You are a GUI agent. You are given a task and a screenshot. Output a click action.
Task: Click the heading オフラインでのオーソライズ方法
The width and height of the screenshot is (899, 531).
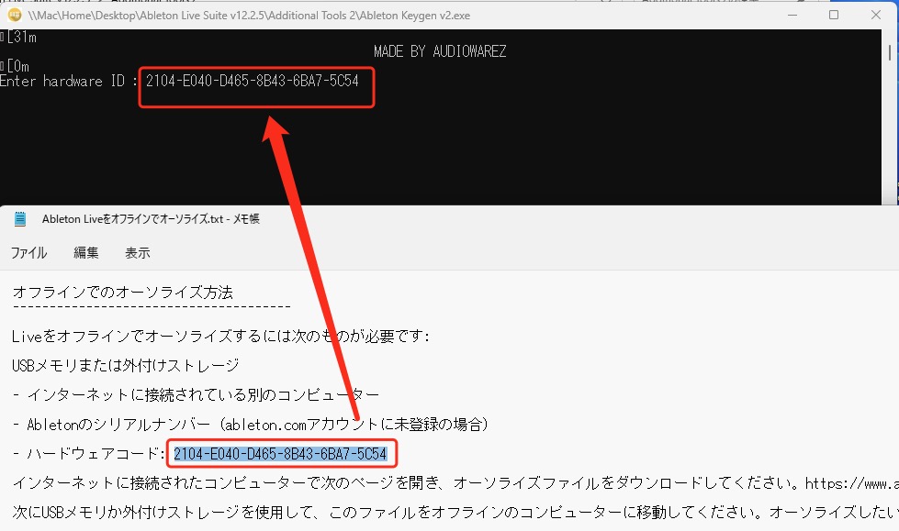coord(123,293)
